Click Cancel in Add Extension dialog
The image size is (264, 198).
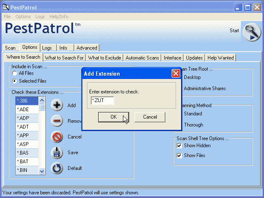point(150,117)
